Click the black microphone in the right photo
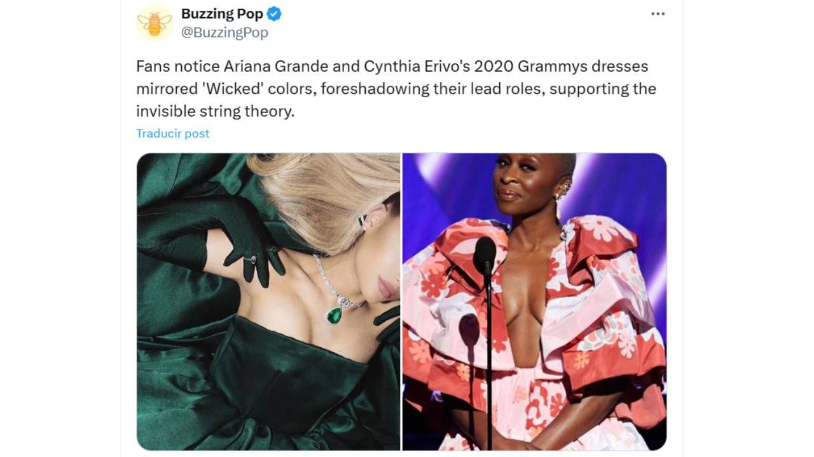 (x=485, y=255)
